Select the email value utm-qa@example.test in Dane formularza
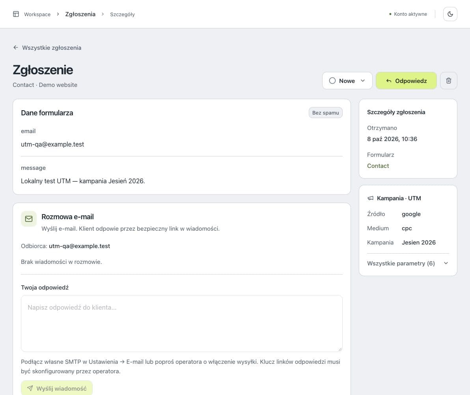 (52, 144)
